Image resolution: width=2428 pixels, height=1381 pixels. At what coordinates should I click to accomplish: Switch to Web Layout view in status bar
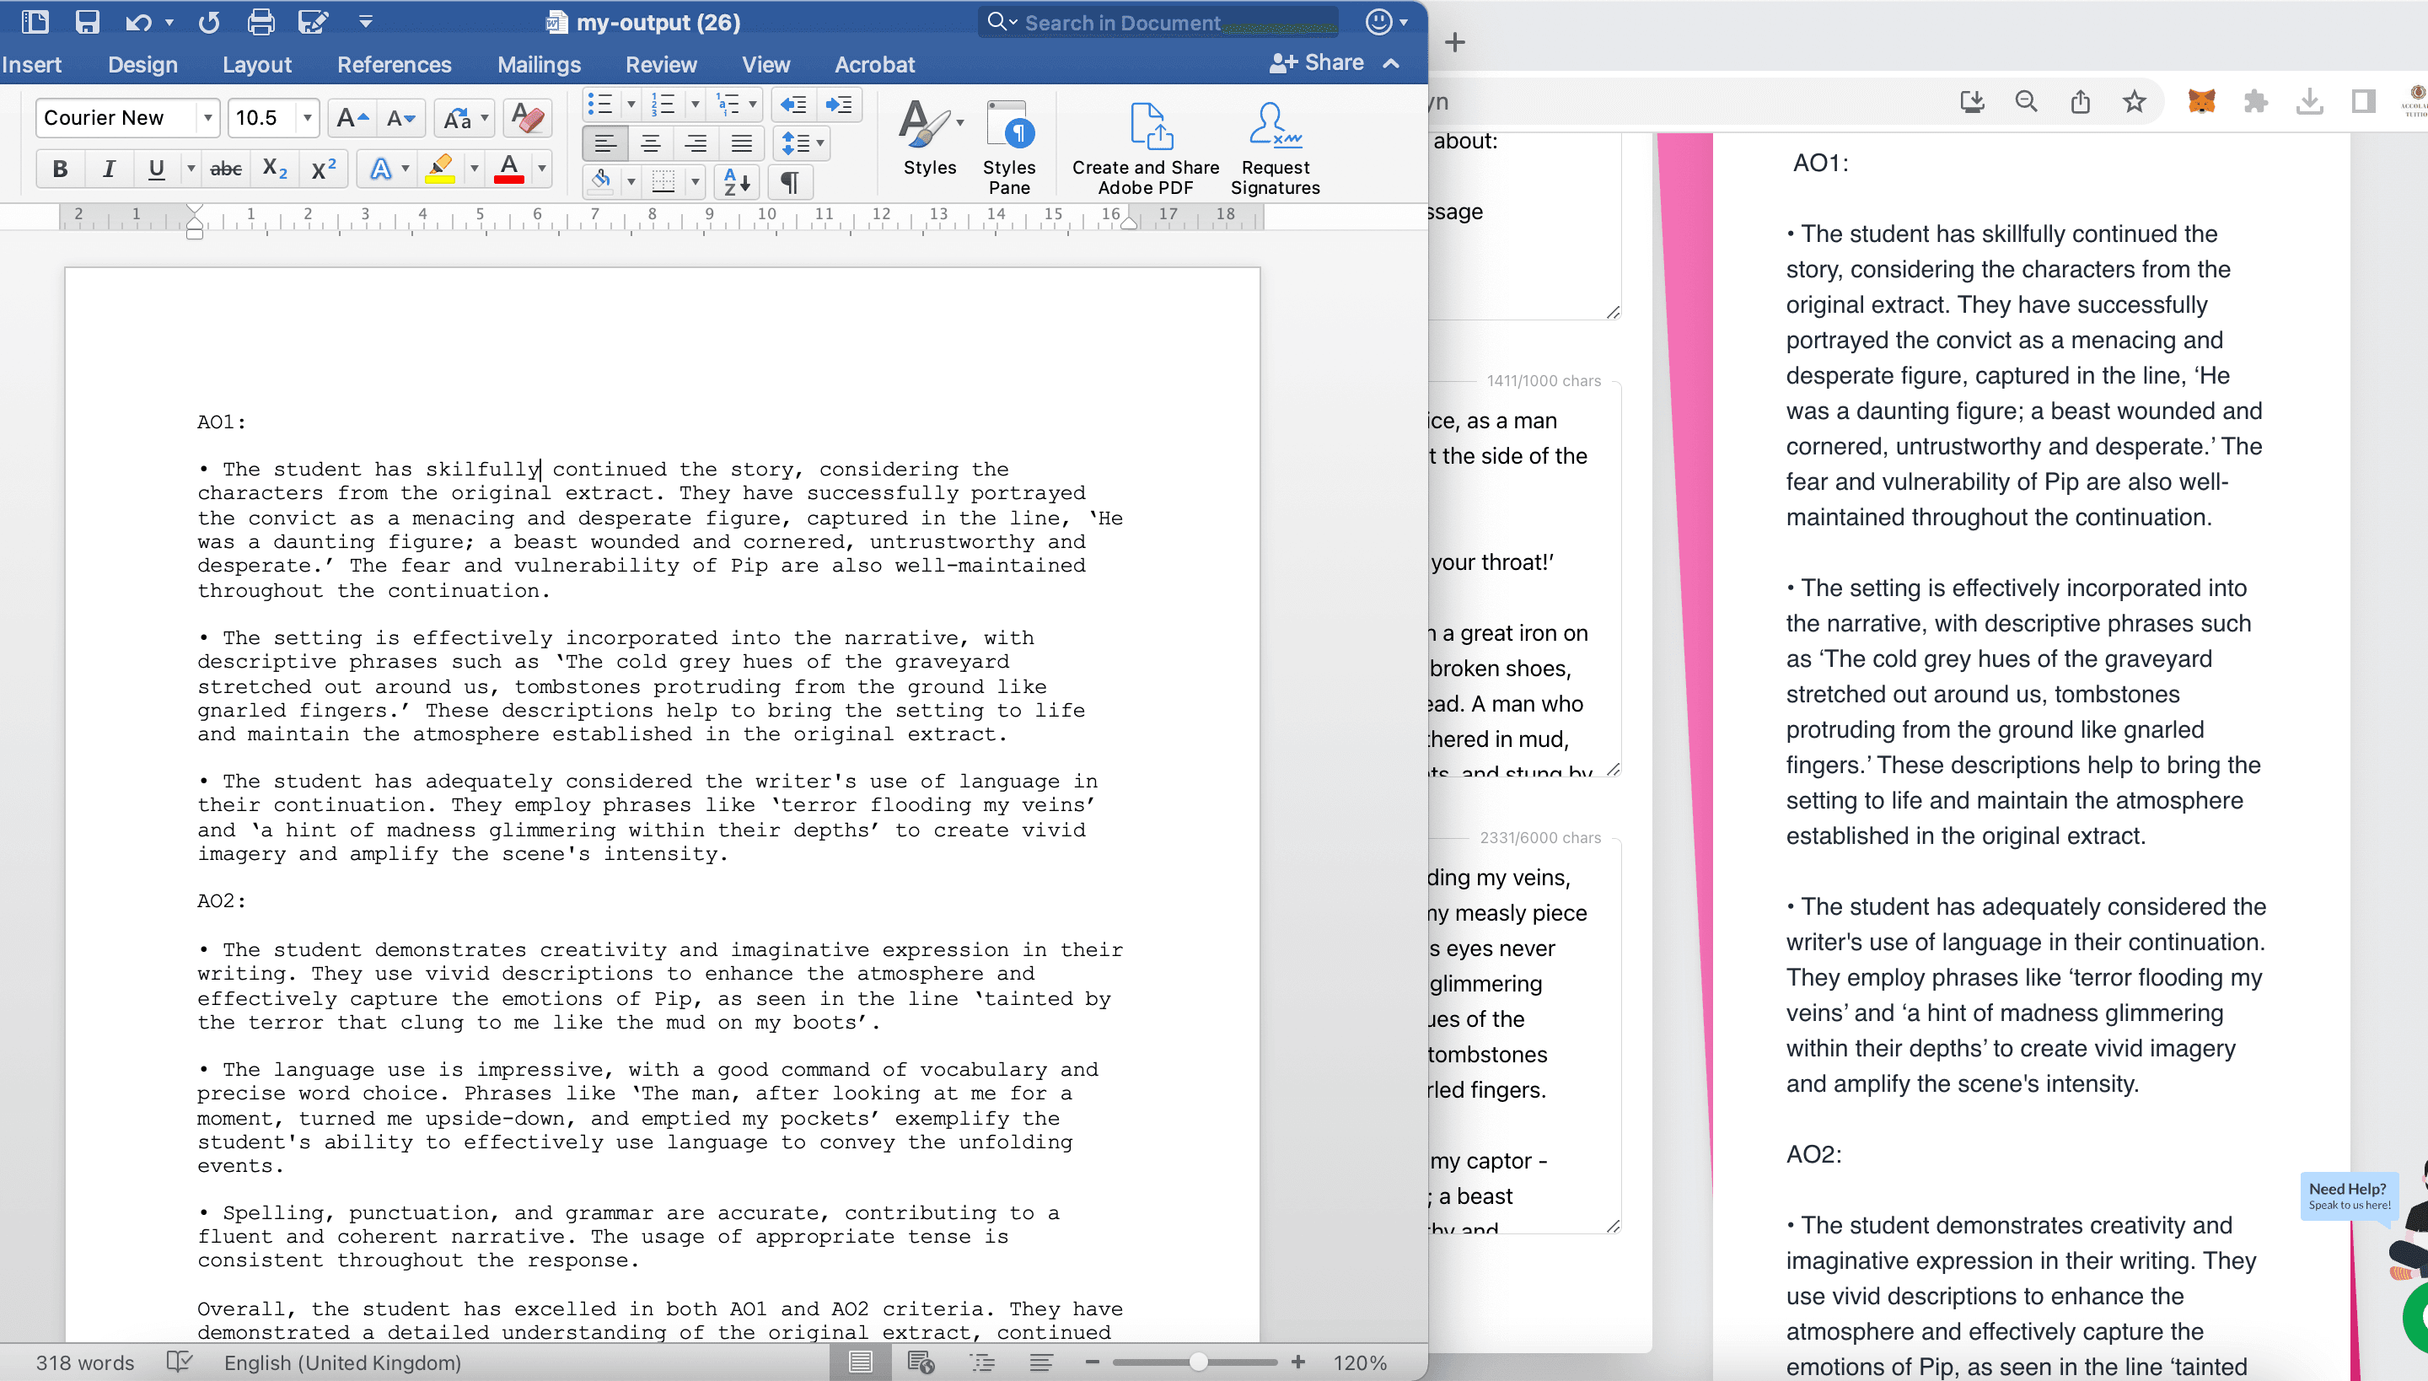[x=921, y=1362]
